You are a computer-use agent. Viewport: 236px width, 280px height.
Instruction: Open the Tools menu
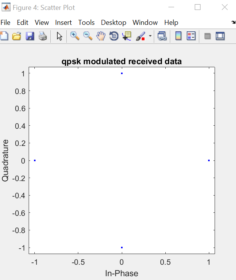pos(86,23)
